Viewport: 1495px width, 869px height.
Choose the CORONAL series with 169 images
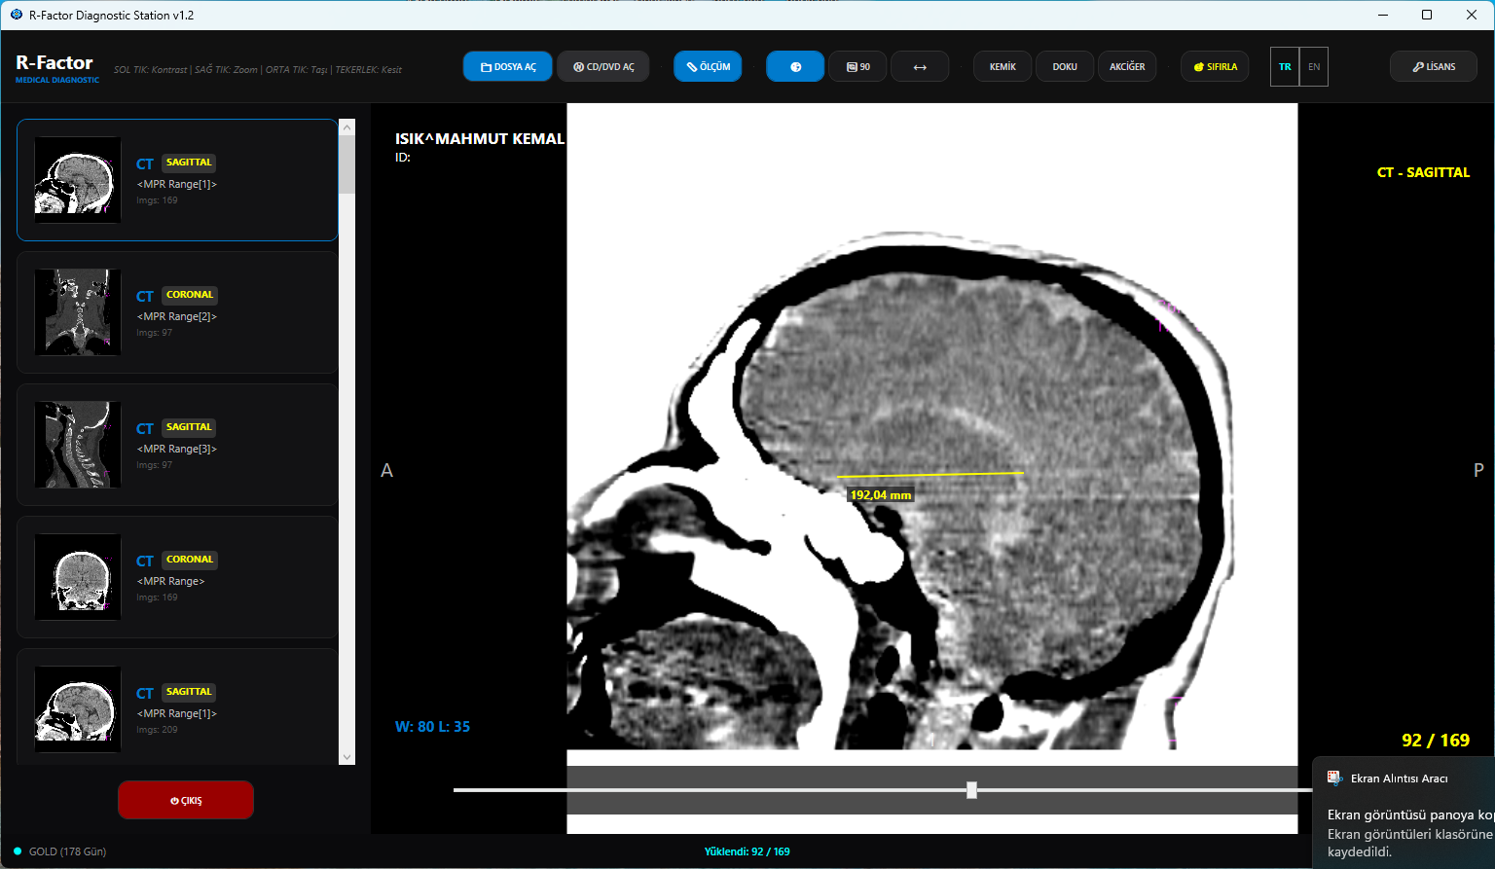177,577
